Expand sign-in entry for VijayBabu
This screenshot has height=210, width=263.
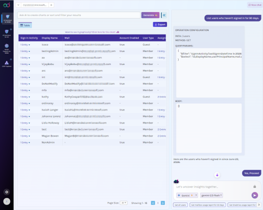coord(25,64)
